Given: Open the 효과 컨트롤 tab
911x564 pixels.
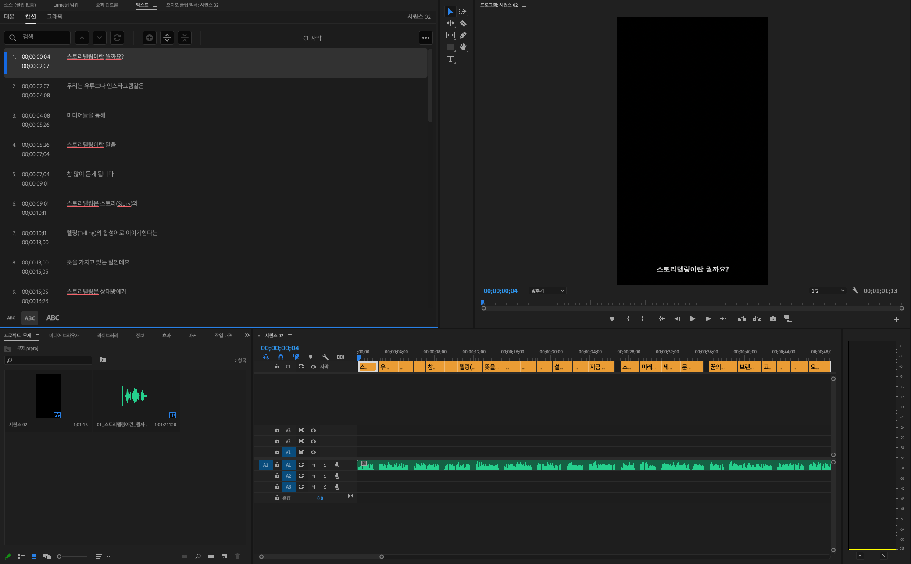Looking at the screenshot, I should pos(107,5).
